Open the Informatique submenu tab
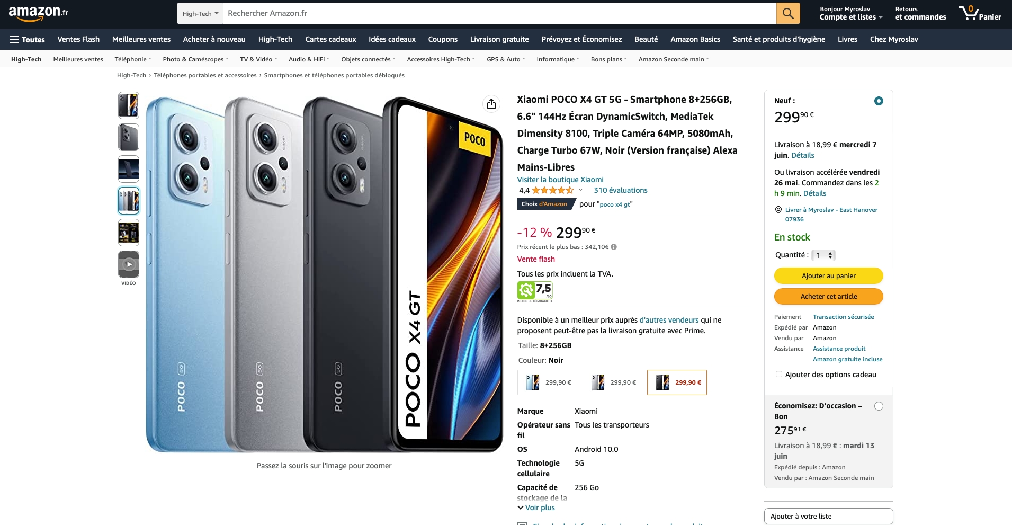The width and height of the screenshot is (1012, 525). coord(557,59)
